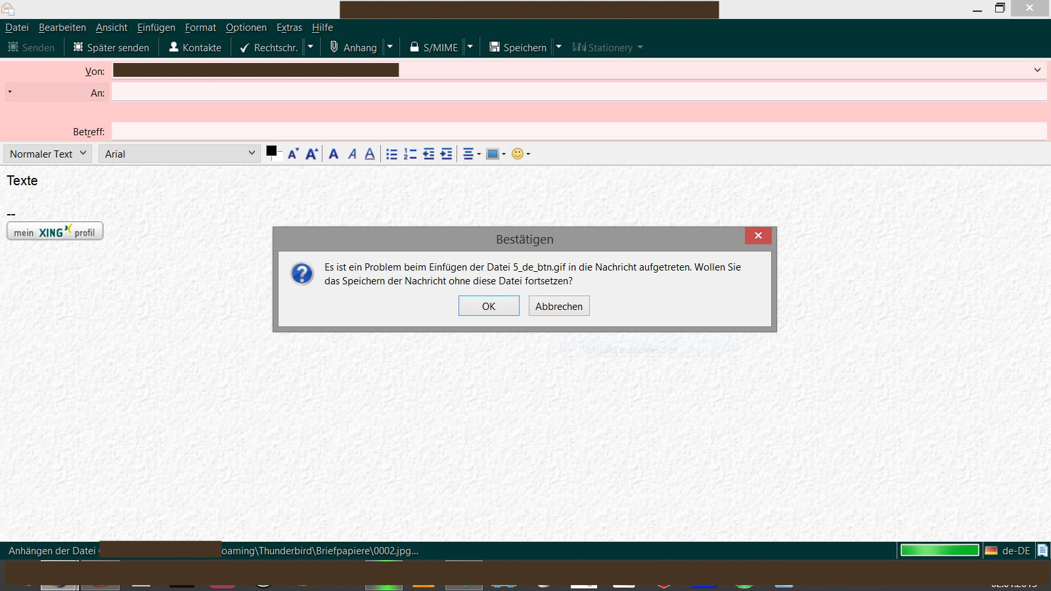Viewport: 1051px width, 591px height.
Task: Expand the S/MIME dropdown arrow
Action: point(470,47)
